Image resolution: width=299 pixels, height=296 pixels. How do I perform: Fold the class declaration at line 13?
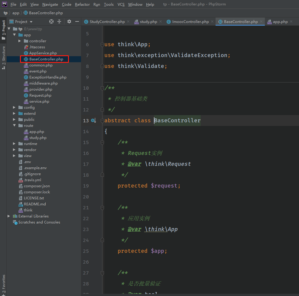(x=102, y=121)
